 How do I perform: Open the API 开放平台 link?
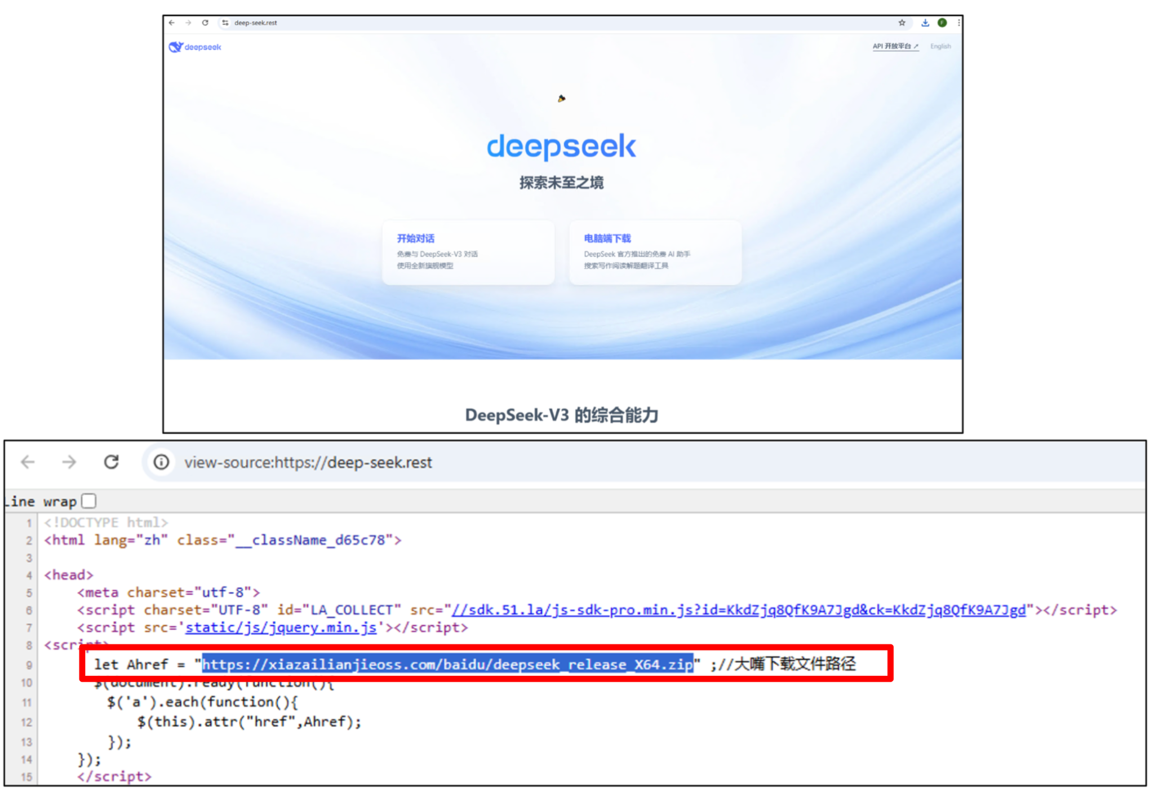click(x=895, y=46)
